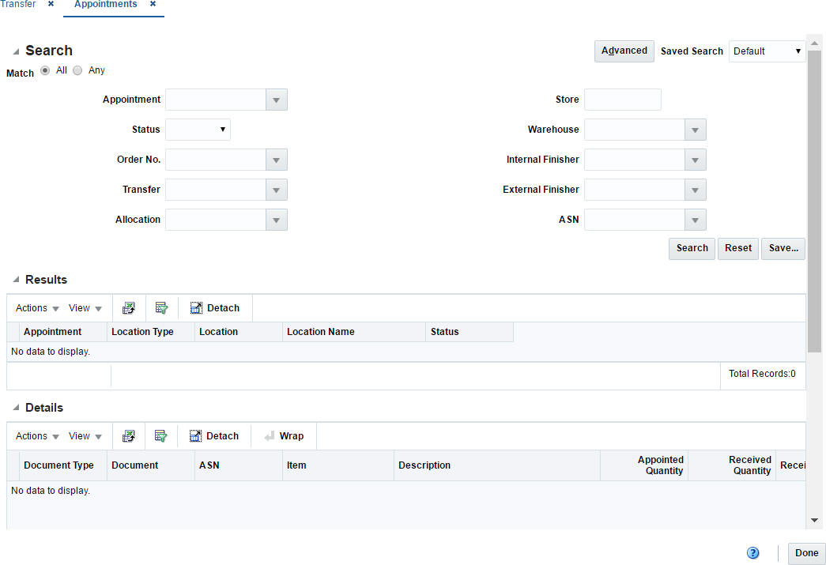This screenshot has height=565, width=826.
Task: Switch to the Transfer tab
Action: point(18,4)
